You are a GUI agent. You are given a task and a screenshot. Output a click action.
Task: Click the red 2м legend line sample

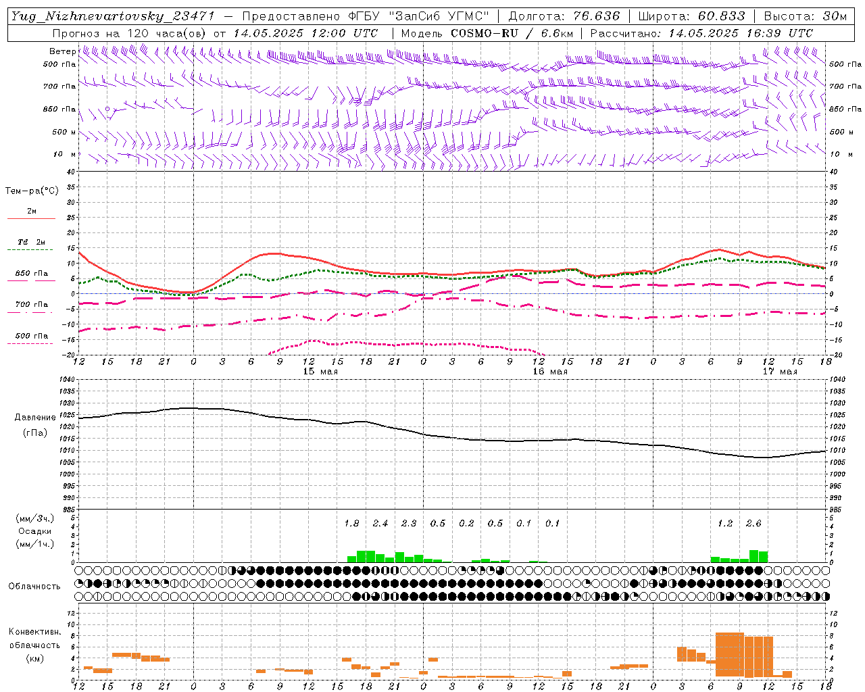tap(31, 219)
